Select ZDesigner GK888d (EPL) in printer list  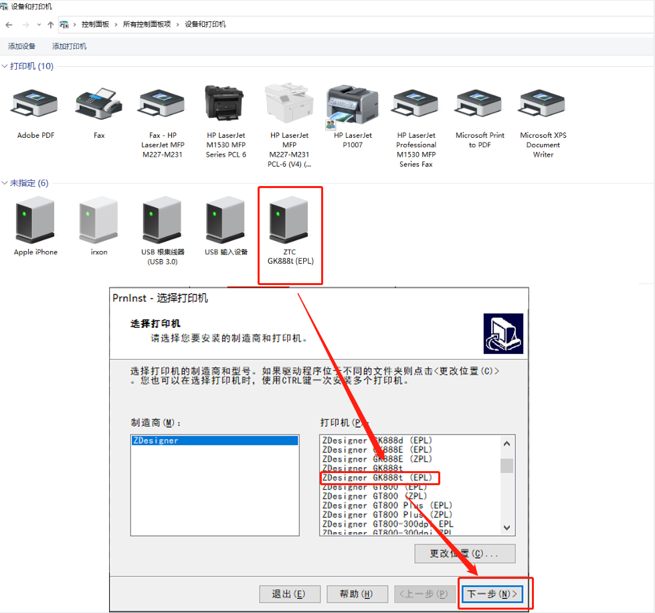[377, 440]
